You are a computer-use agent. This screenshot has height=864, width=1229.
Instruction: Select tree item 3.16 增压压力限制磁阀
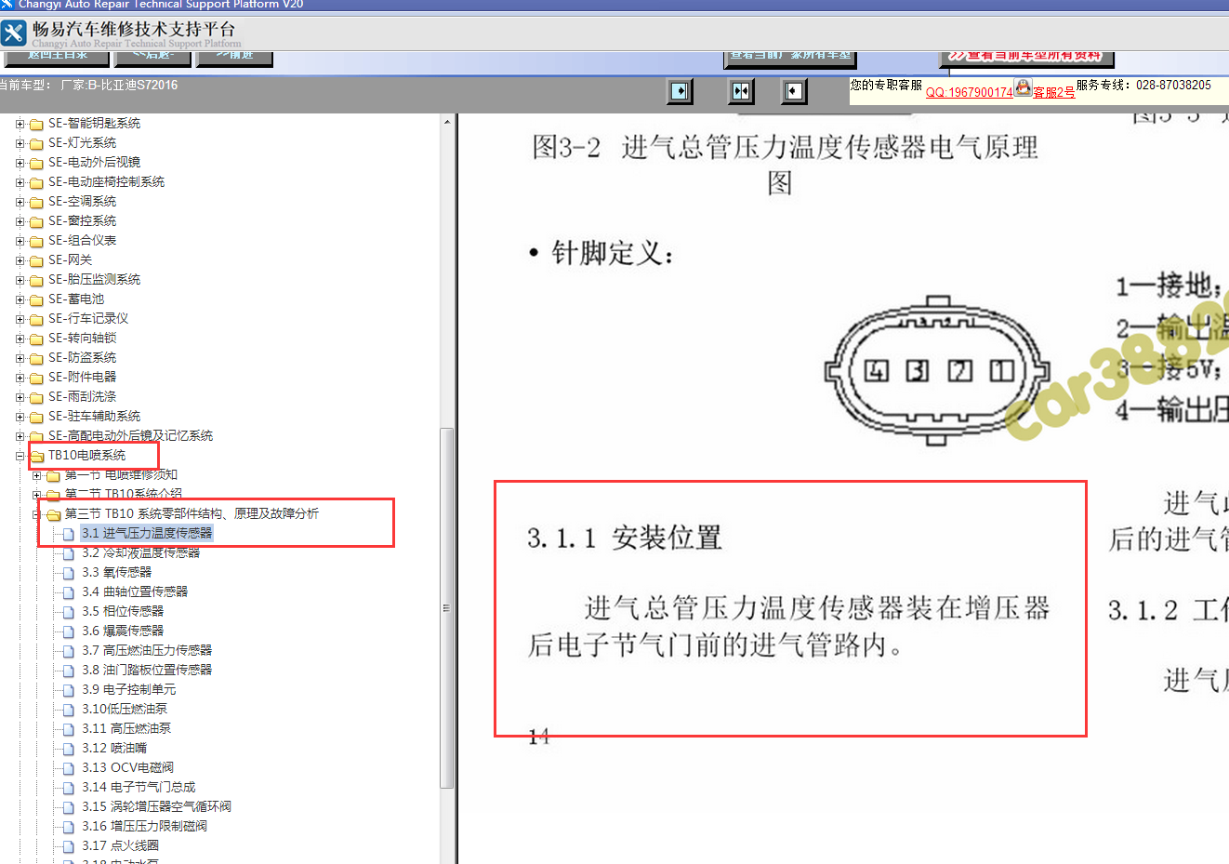(x=144, y=827)
